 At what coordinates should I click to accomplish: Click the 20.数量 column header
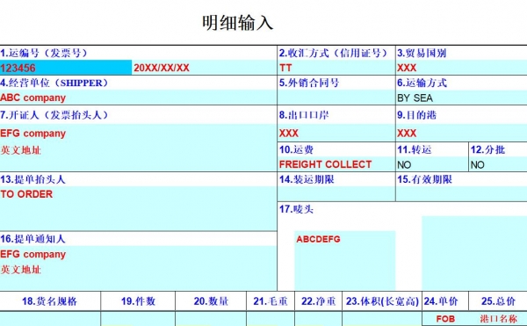point(211,301)
